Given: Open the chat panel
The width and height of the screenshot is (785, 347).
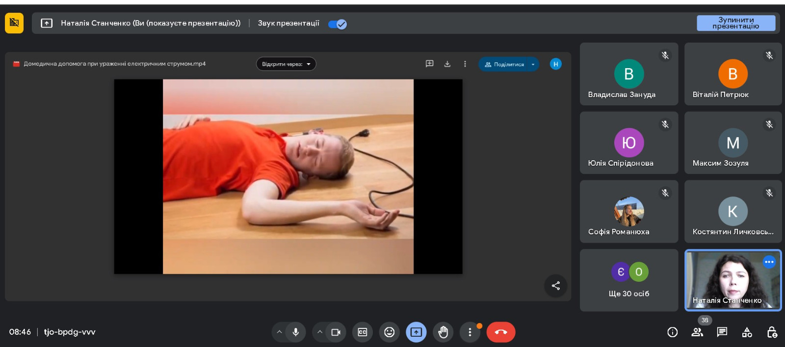Looking at the screenshot, I should [722, 332].
